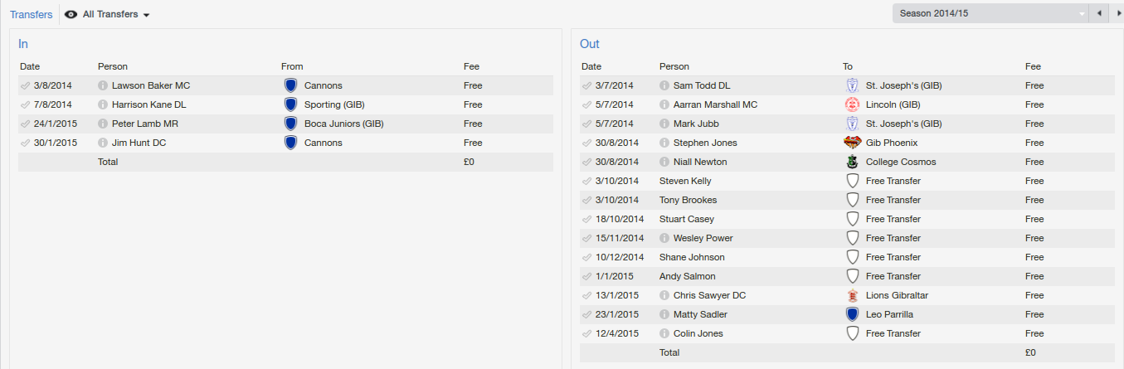Open the Transfers section tab
Image resolution: width=1124 pixels, height=369 pixels.
(31, 14)
